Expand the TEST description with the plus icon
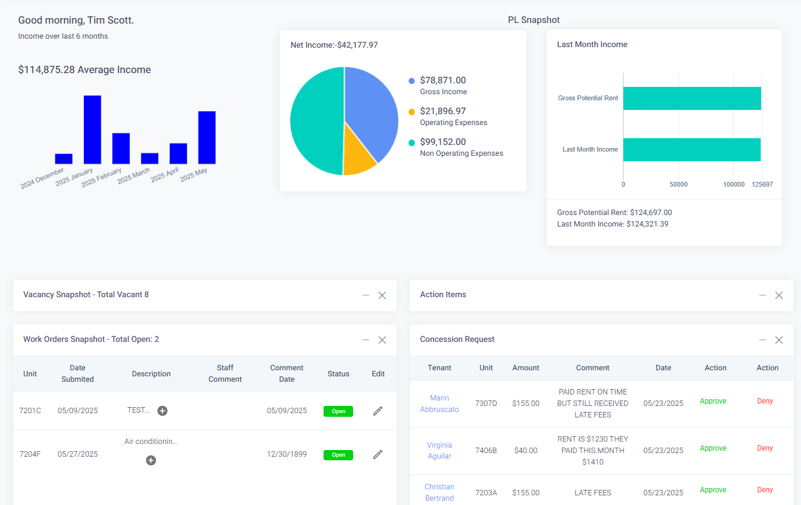This screenshot has height=505, width=801. (x=162, y=411)
